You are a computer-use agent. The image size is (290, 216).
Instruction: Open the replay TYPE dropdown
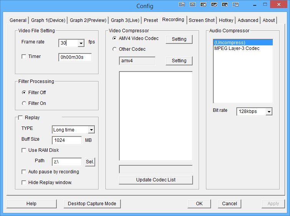point(91,130)
